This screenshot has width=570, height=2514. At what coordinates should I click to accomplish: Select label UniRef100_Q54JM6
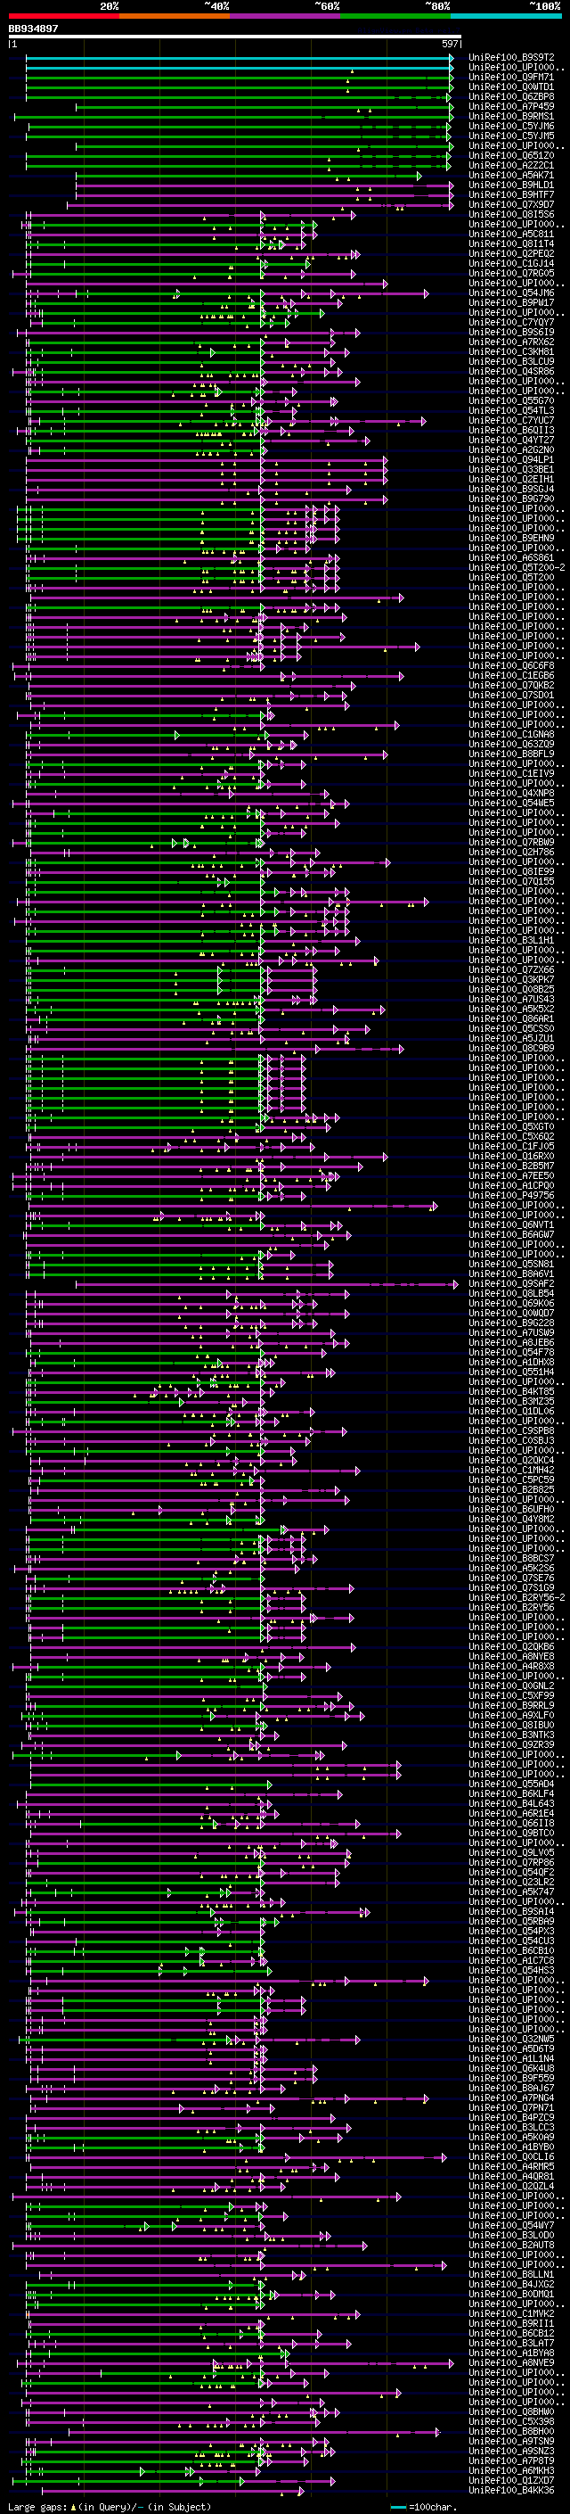511,293
